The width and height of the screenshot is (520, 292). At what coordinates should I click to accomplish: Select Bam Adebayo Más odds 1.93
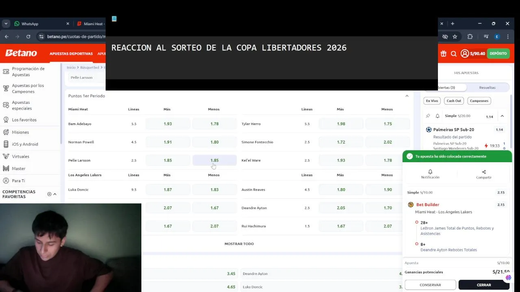coord(168,124)
